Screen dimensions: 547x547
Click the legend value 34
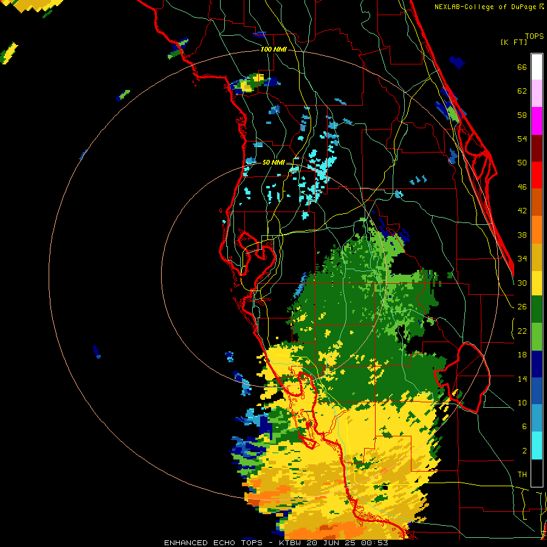pyautogui.click(x=522, y=259)
